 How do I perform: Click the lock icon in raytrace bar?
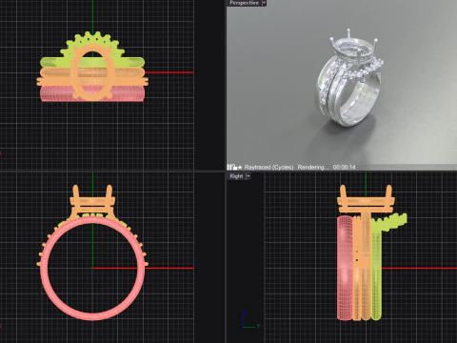[x=235, y=167]
